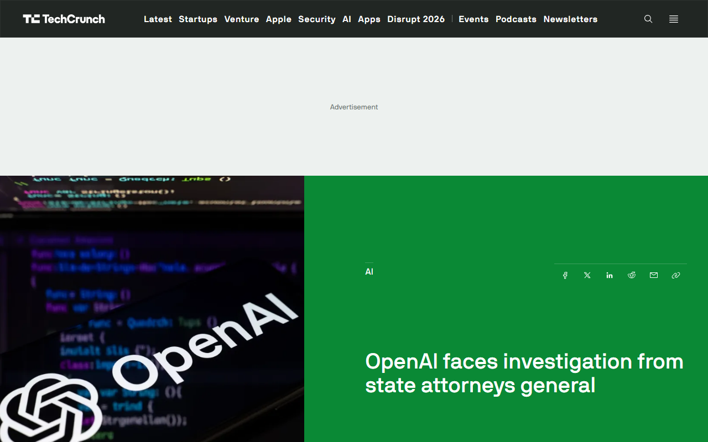Share article on LinkedIn

click(610, 275)
